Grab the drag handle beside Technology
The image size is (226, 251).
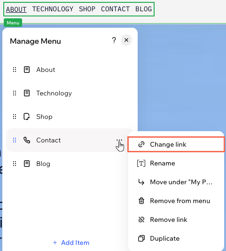pyautogui.click(x=15, y=93)
